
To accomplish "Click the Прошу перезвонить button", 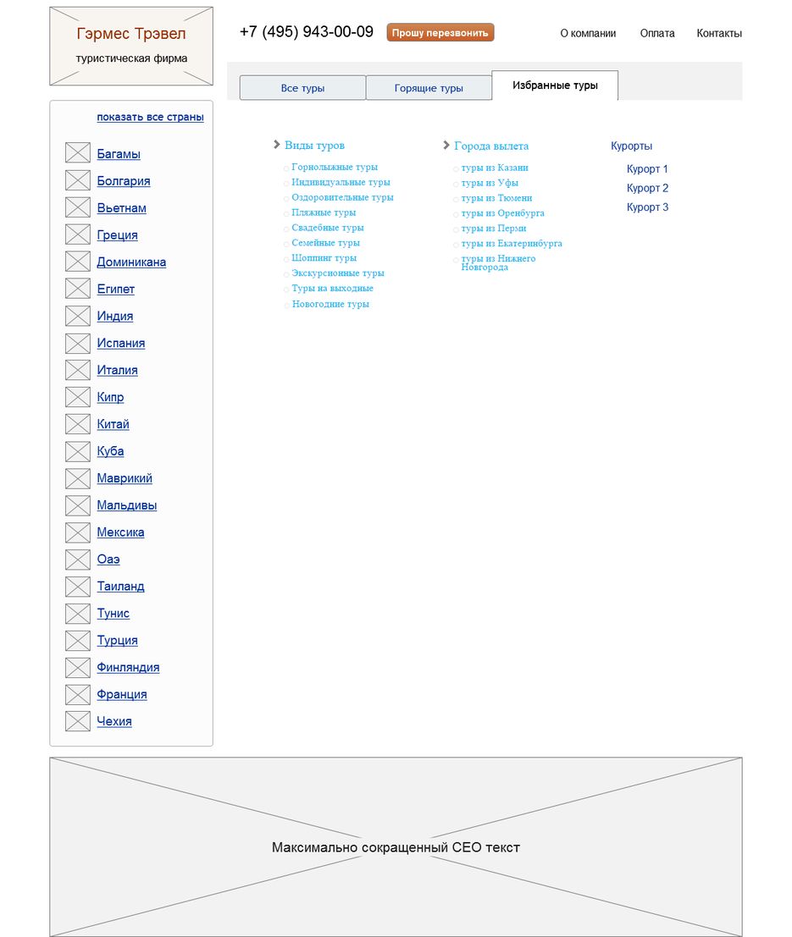I will pos(440,33).
